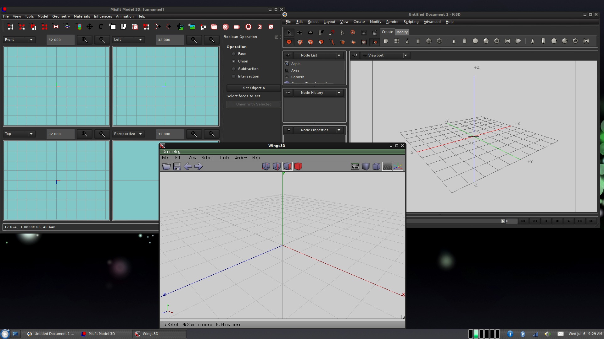Select the Subtraction operation radio button

click(233, 69)
